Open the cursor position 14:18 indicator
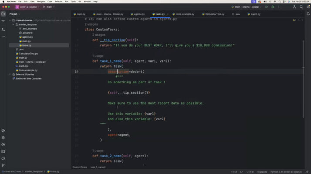 tap(234, 172)
